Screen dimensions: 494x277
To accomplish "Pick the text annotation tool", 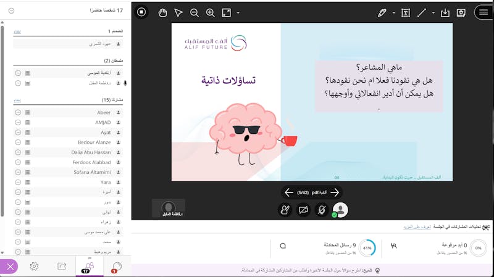I will (406, 12).
